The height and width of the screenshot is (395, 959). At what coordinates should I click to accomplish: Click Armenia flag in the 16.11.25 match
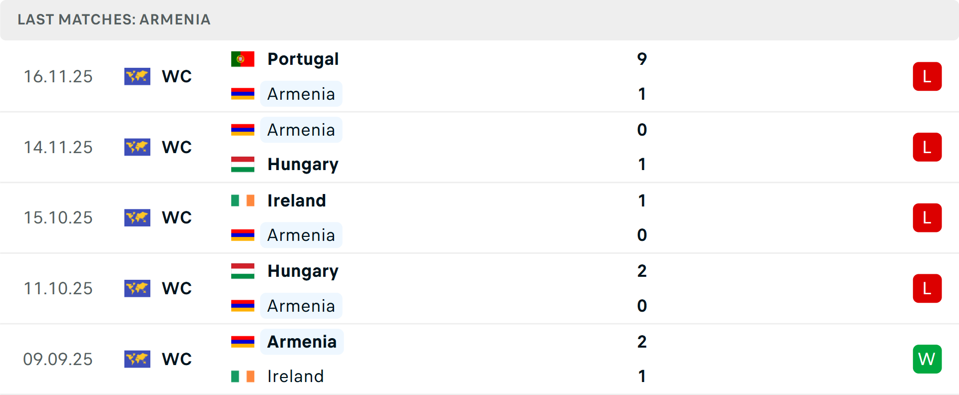click(243, 94)
